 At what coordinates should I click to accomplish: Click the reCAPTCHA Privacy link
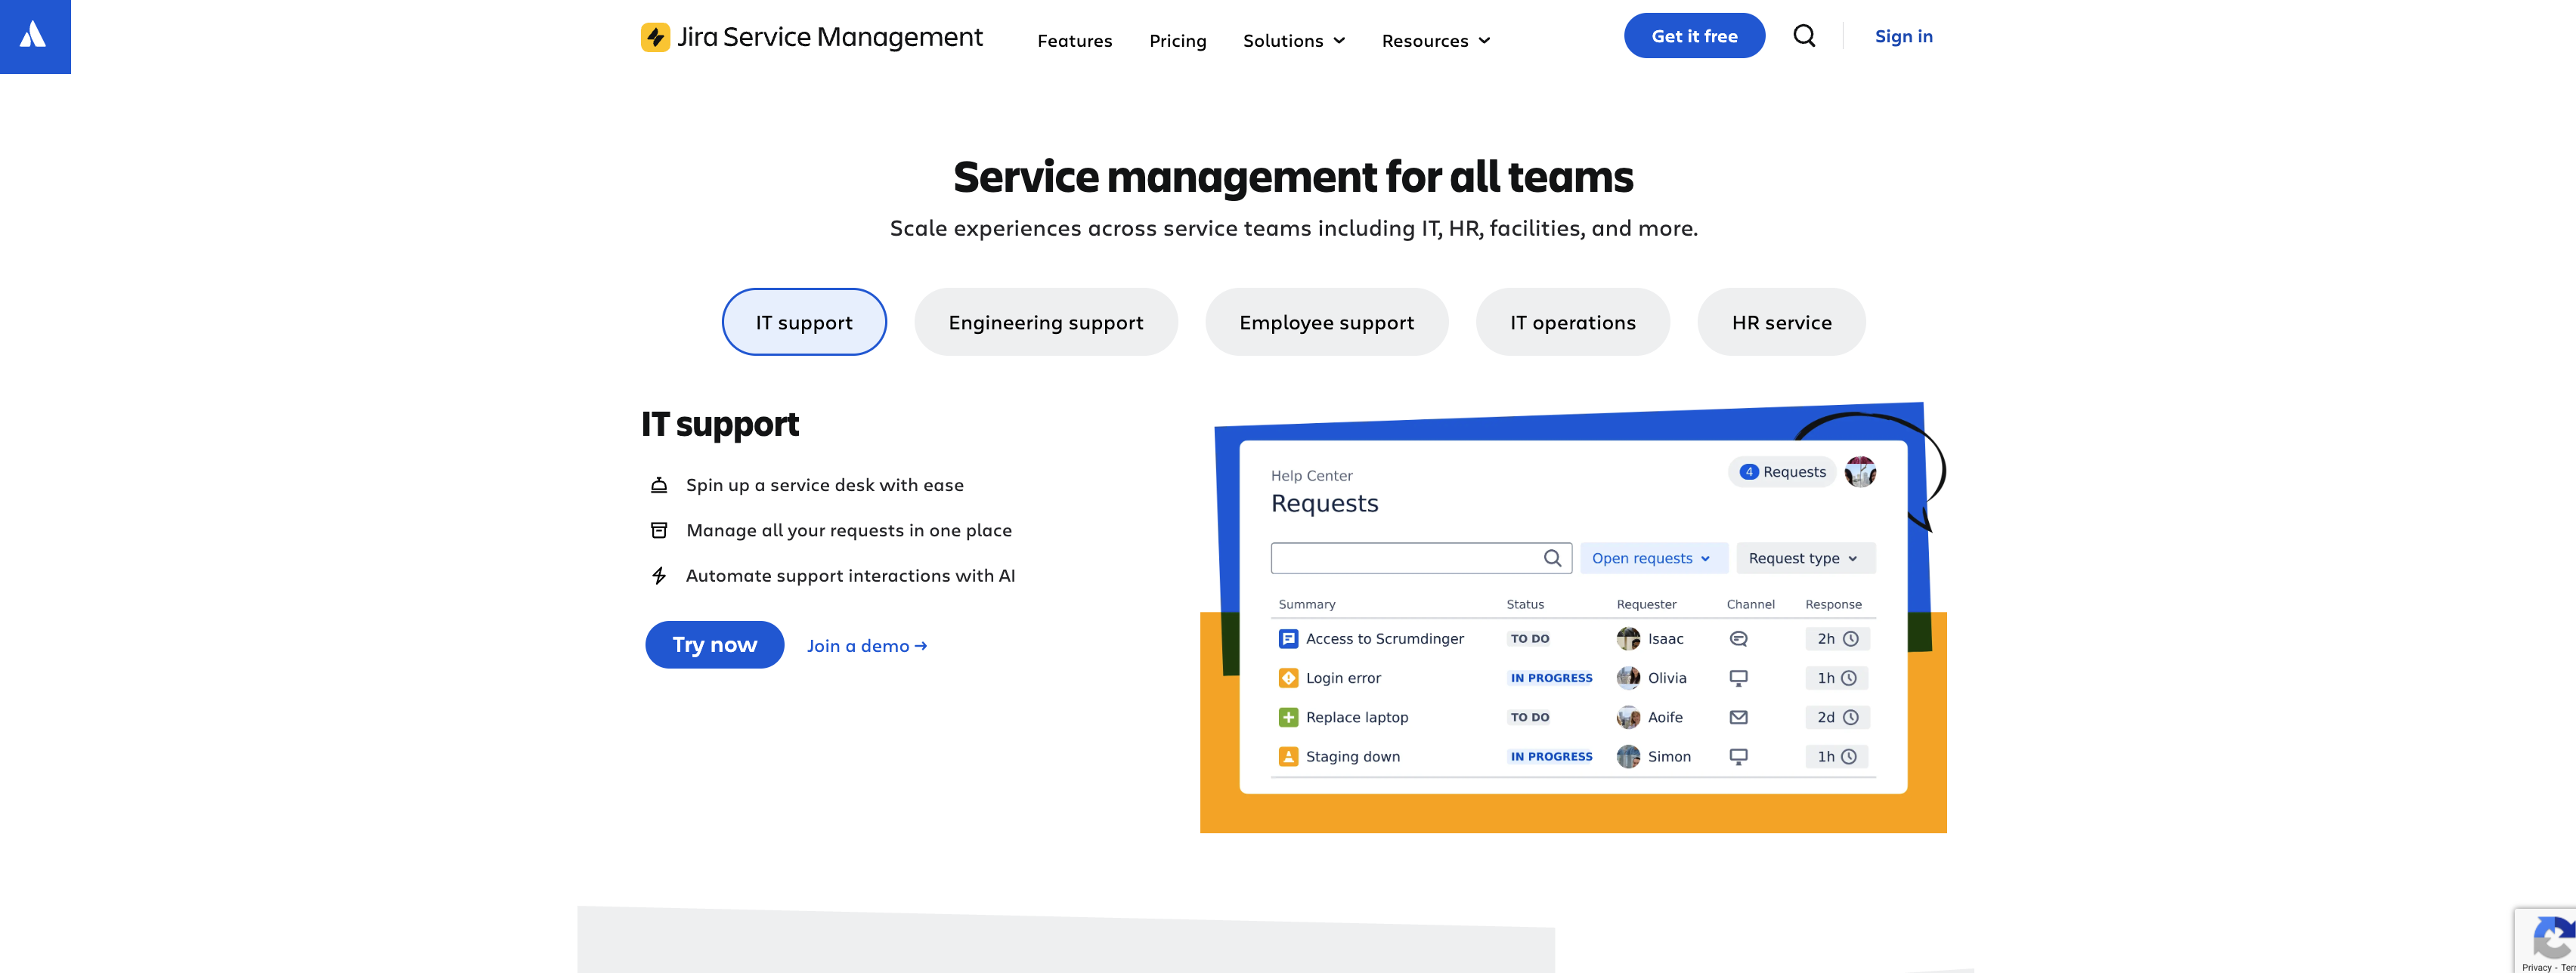(x=2536, y=967)
